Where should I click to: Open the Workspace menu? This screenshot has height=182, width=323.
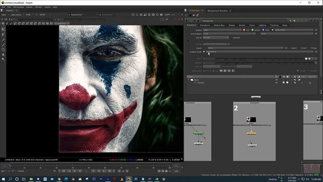click(x=19, y=7)
